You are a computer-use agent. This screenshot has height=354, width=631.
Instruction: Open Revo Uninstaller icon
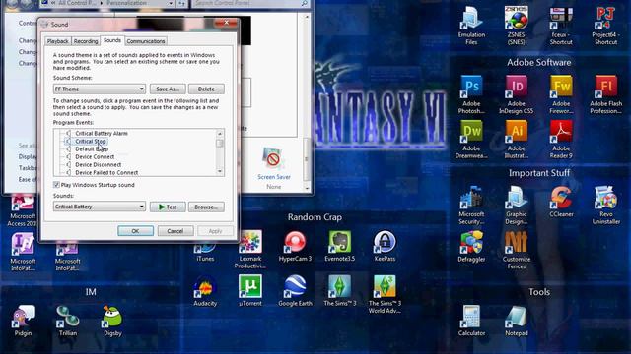click(605, 206)
